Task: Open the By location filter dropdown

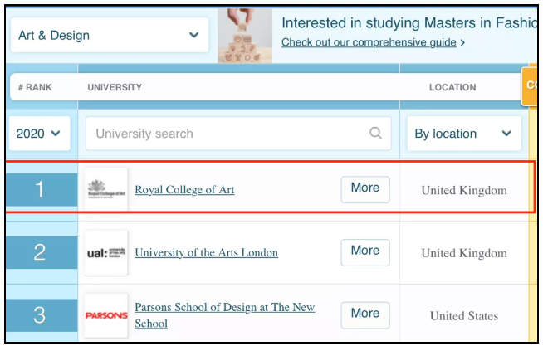Action: 463,134
